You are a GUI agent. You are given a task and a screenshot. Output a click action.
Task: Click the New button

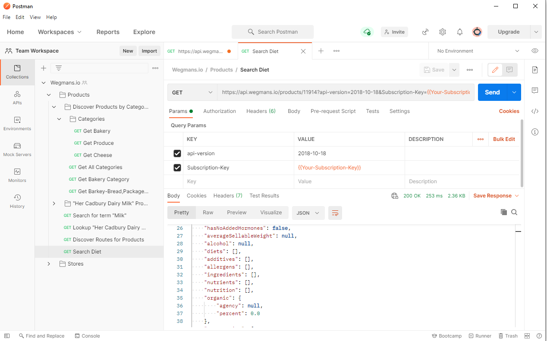(x=128, y=51)
